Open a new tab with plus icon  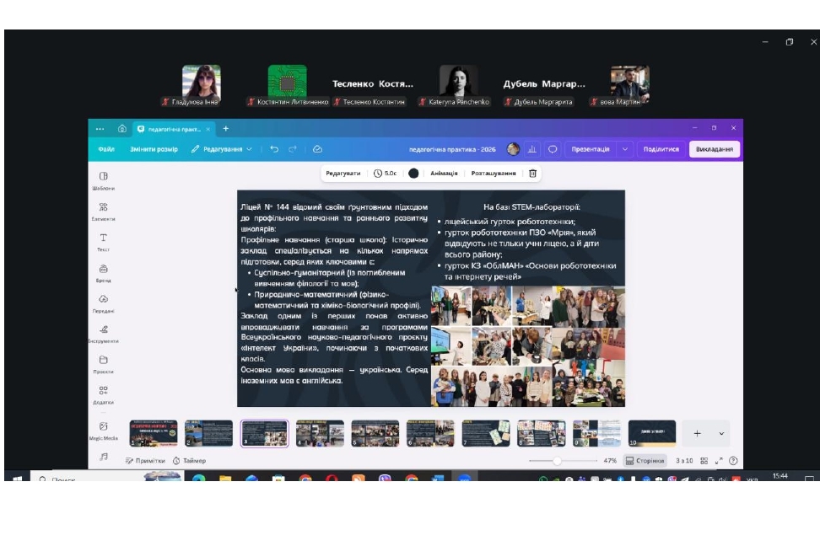(226, 129)
